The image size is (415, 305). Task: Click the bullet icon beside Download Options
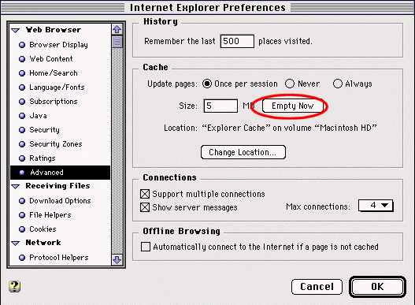(22, 201)
